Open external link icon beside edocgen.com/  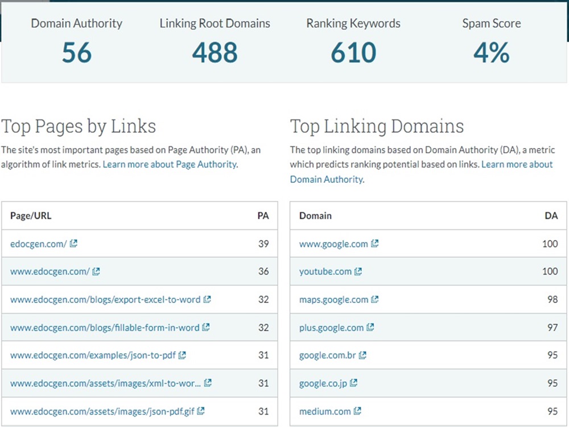[73, 243]
